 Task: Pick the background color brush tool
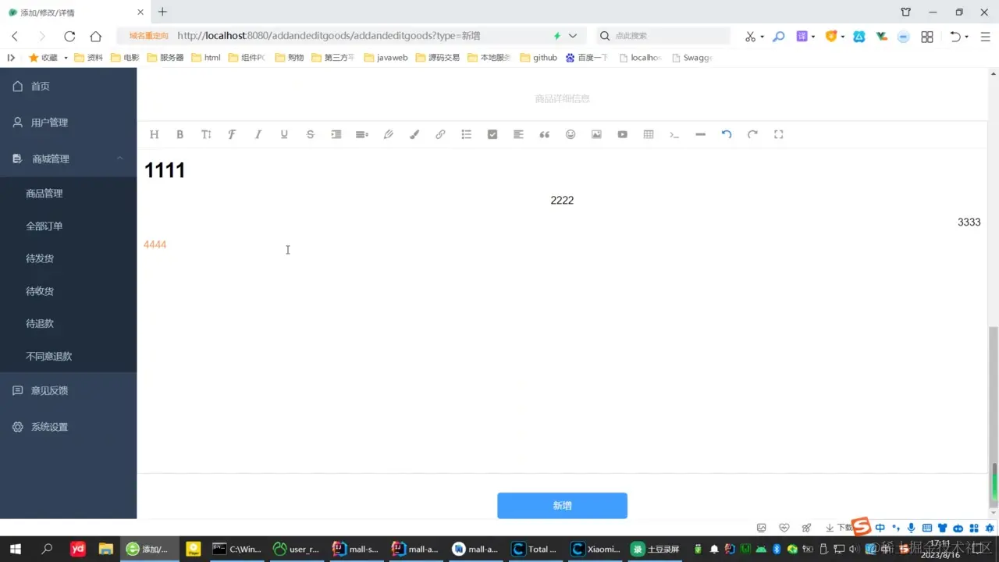coord(414,134)
